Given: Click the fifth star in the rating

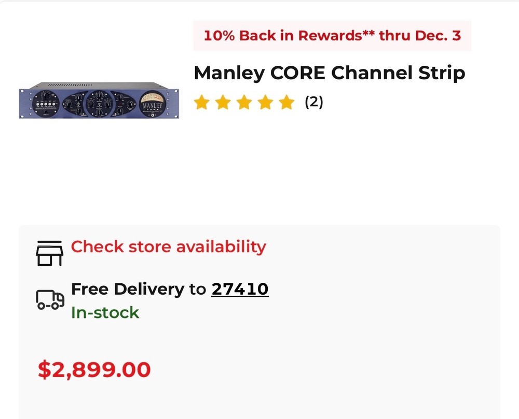Looking at the screenshot, I should click(285, 103).
